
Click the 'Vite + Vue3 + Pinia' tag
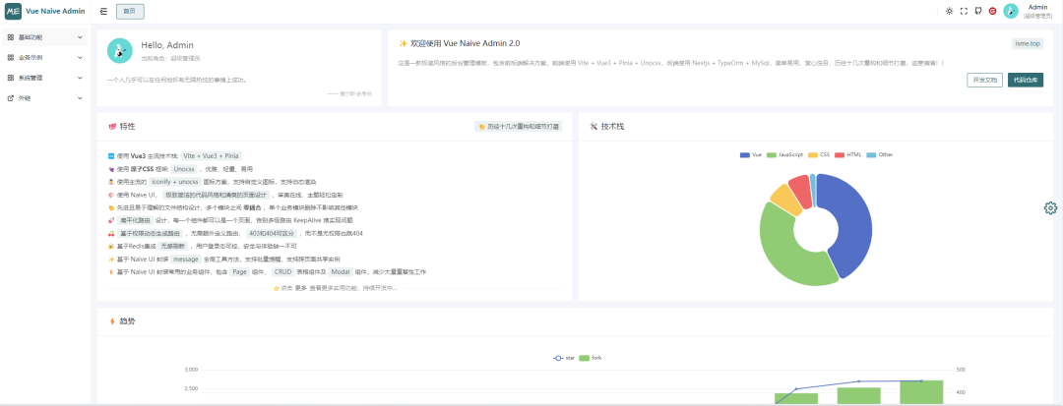(211, 155)
